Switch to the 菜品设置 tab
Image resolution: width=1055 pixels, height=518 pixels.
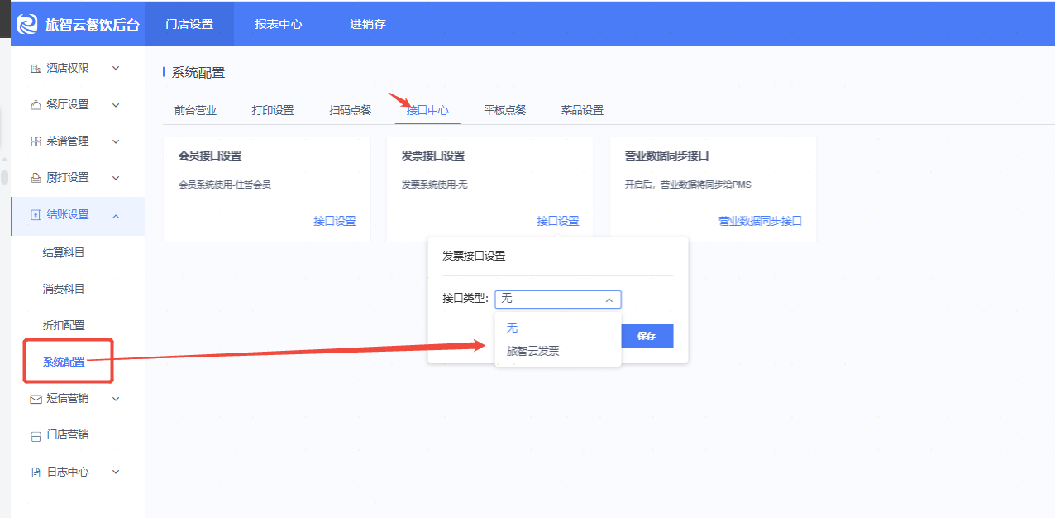582,110
